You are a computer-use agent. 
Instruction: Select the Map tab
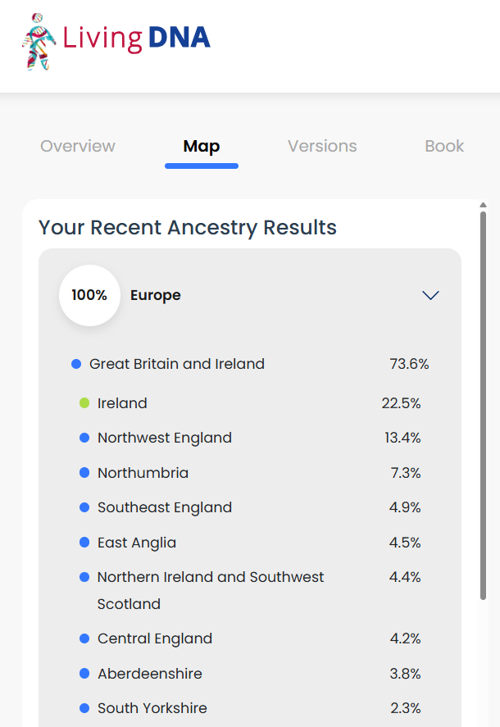tap(202, 146)
